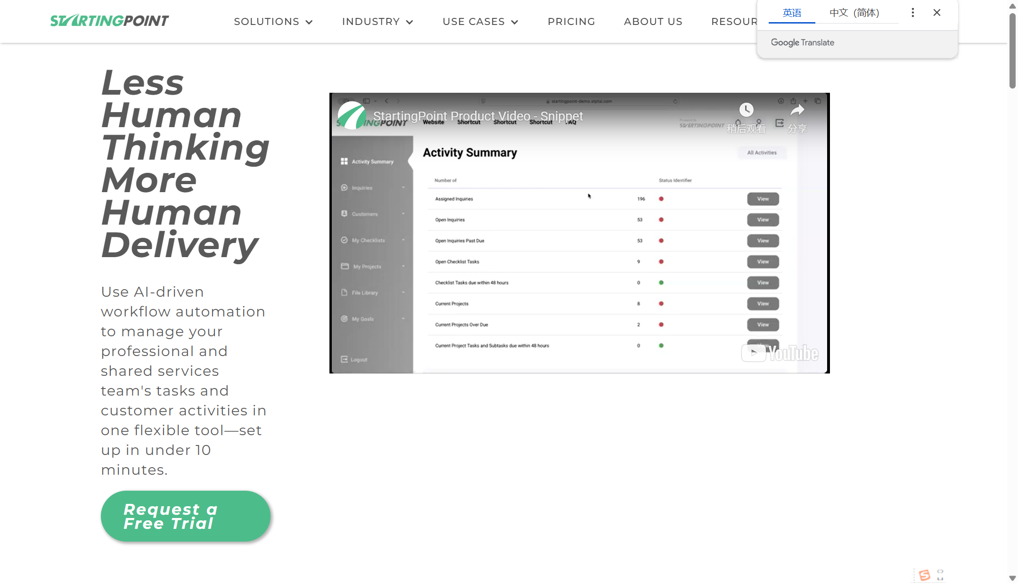Click the StartingPoint logo in header
Viewport: 1018px width, 583px height.
click(x=109, y=21)
